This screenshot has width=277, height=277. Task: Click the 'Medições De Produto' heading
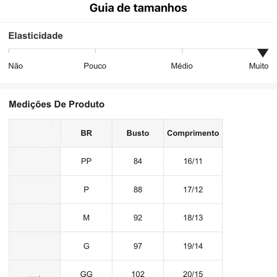click(x=56, y=104)
